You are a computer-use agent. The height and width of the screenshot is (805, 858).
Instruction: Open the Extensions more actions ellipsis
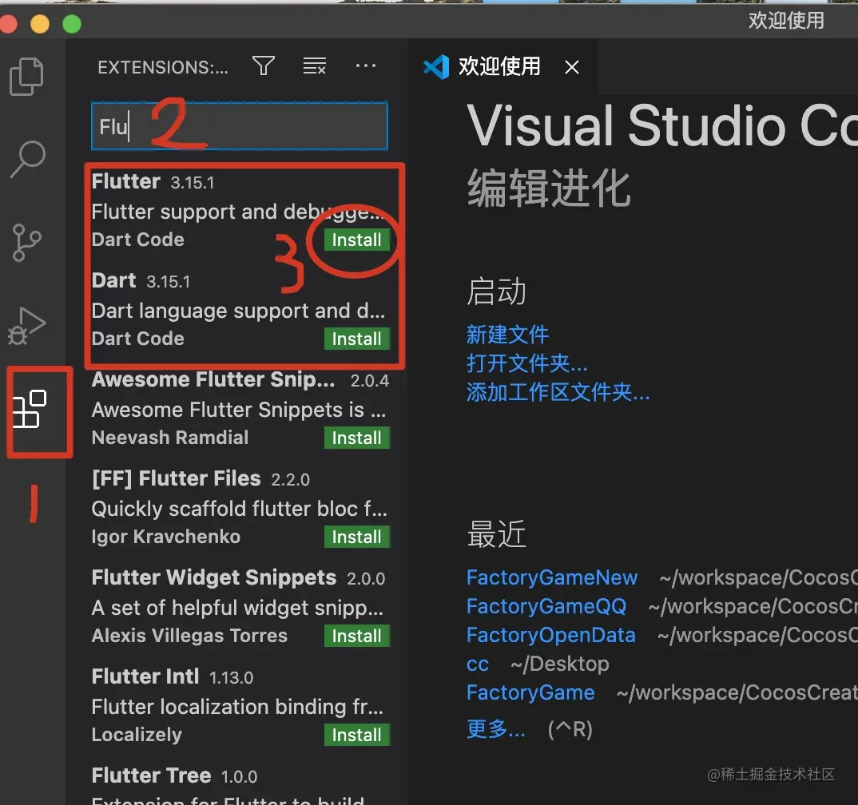tap(366, 66)
